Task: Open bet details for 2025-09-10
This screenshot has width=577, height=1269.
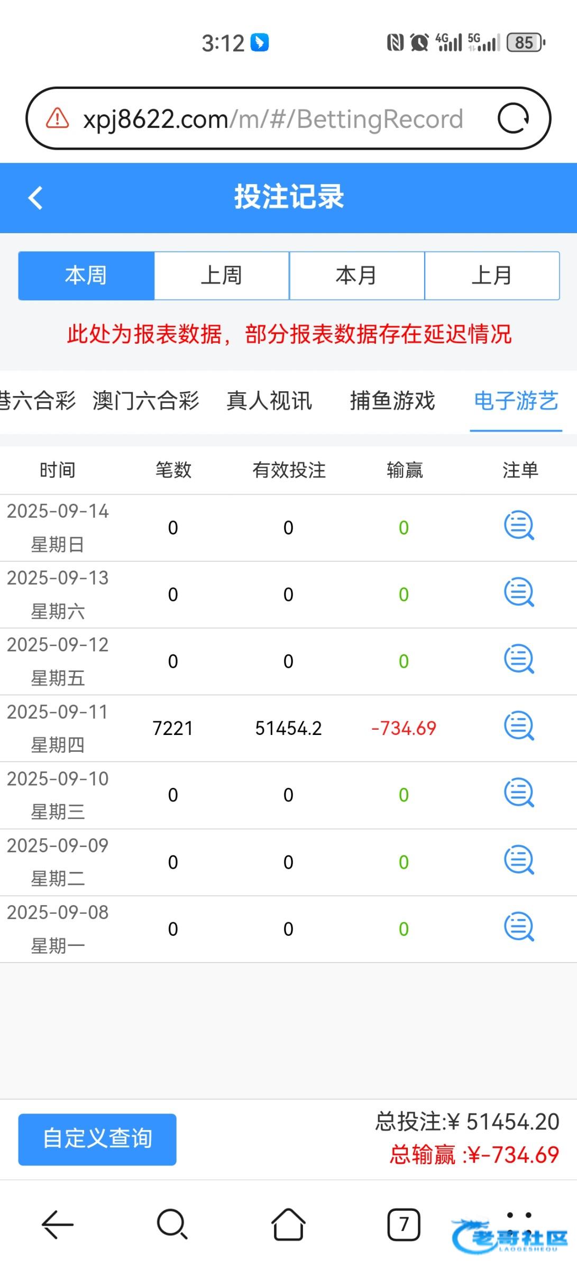Action: tap(519, 793)
